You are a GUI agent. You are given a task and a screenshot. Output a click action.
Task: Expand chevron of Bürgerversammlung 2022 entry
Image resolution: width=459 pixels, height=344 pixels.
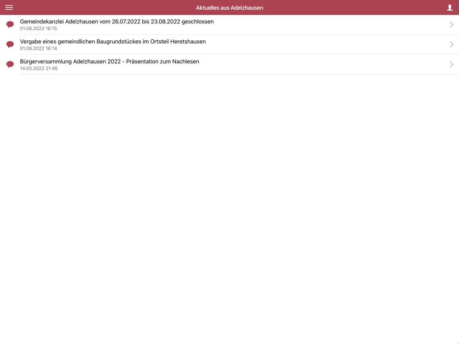pyautogui.click(x=451, y=64)
